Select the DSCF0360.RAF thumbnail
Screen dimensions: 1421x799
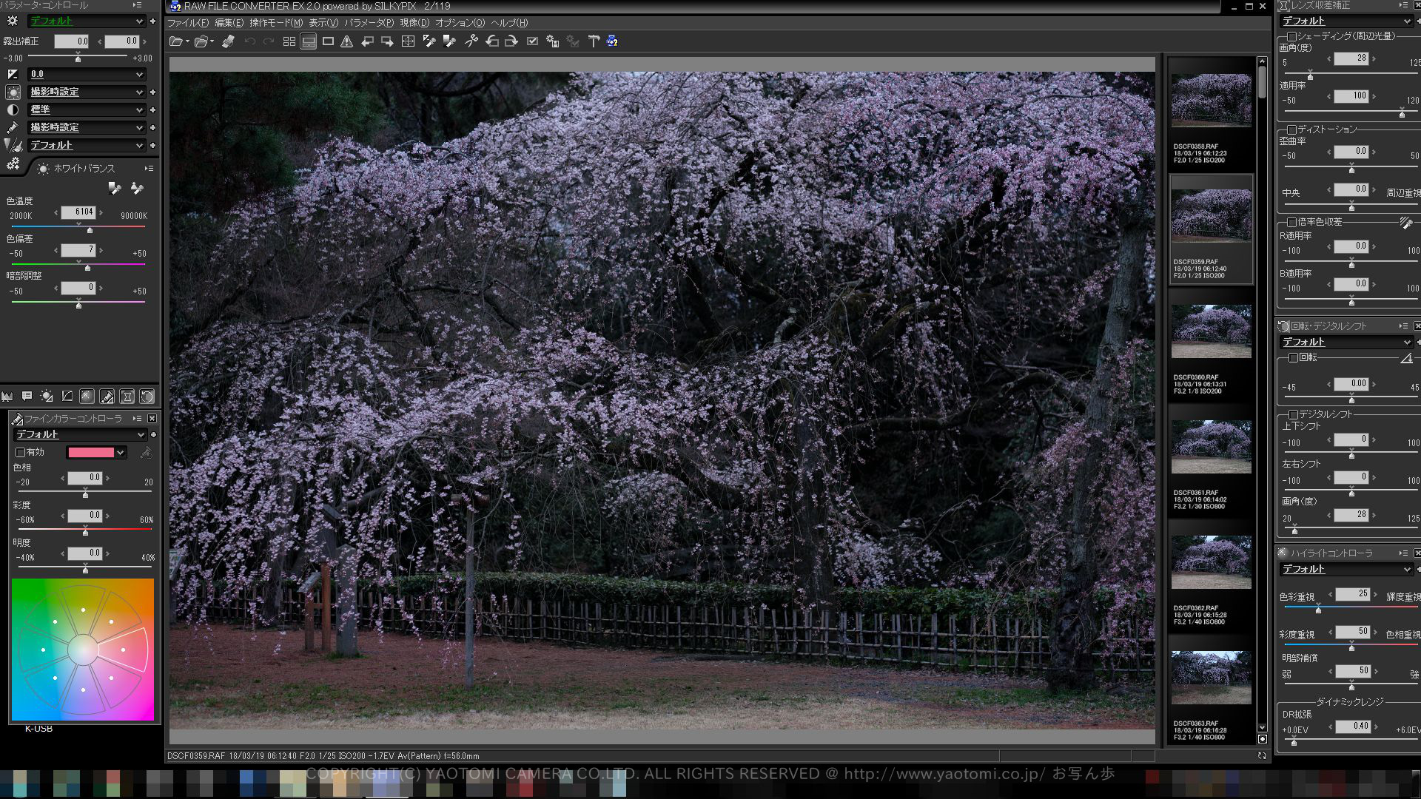[1211, 331]
